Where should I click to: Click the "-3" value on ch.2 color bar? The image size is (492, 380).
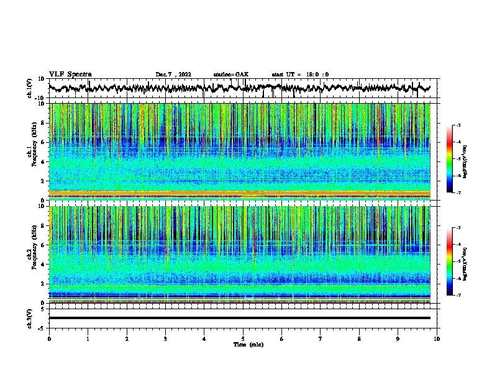point(458,228)
